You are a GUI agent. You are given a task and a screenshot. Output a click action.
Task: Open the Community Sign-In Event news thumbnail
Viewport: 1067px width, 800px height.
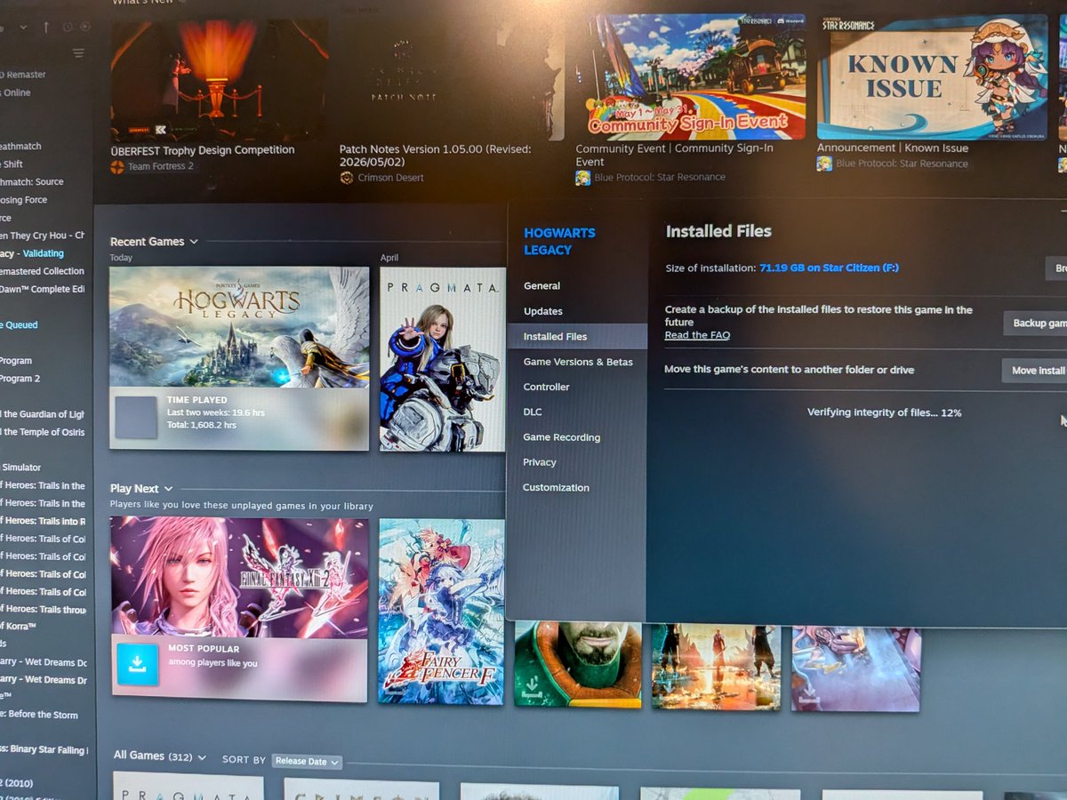(690, 76)
